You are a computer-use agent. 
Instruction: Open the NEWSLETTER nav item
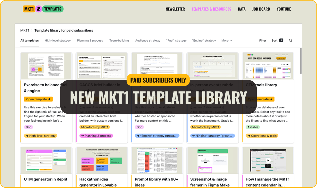click(175, 9)
